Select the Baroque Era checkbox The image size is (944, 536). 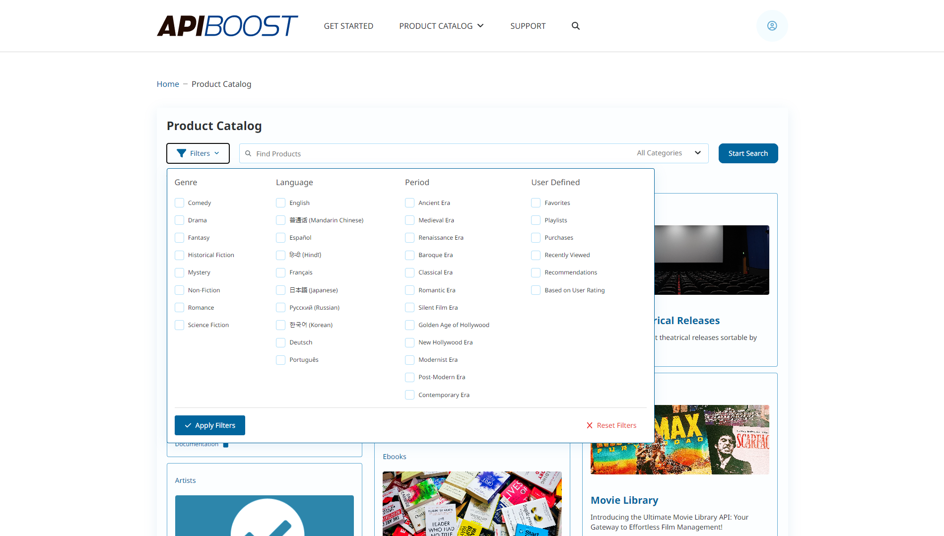(409, 255)
